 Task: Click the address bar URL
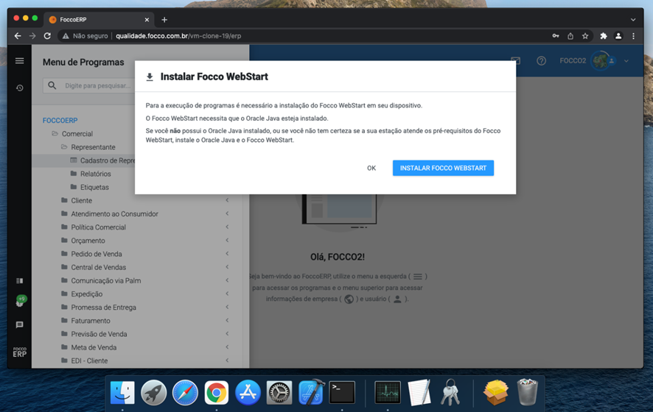178,36
